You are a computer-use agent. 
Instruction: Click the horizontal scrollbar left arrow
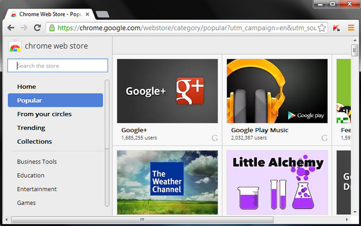pyautogui.click(x=7, y=219)
